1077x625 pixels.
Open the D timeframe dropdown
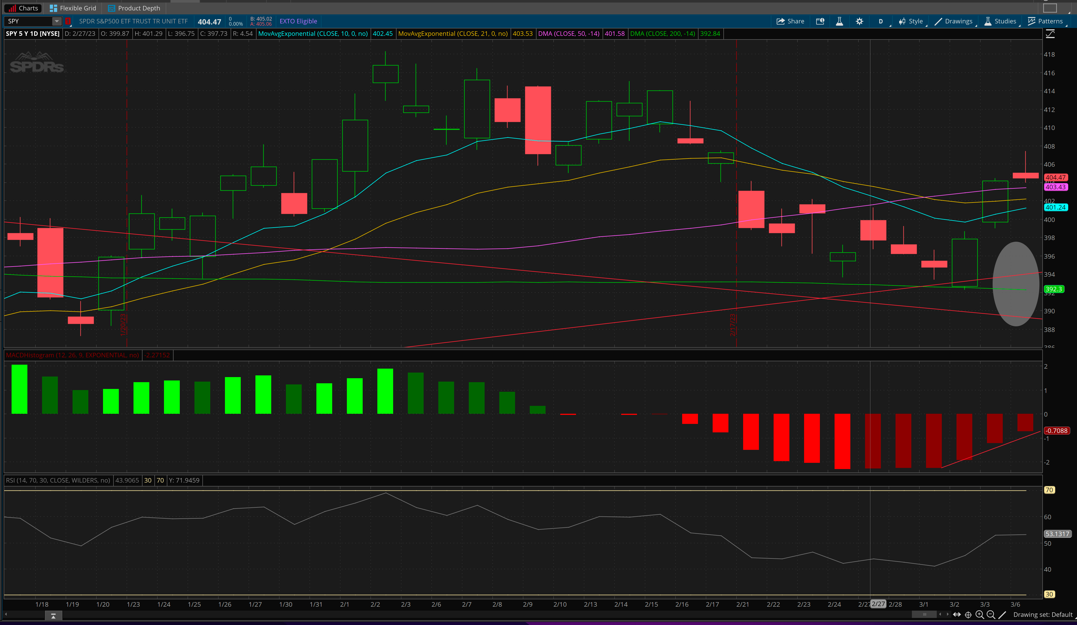point(881,21)
